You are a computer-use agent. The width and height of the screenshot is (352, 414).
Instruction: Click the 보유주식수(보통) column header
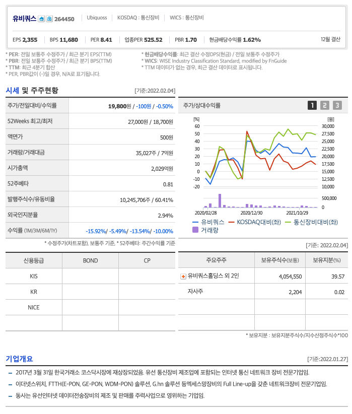click(x=280, y=260)
